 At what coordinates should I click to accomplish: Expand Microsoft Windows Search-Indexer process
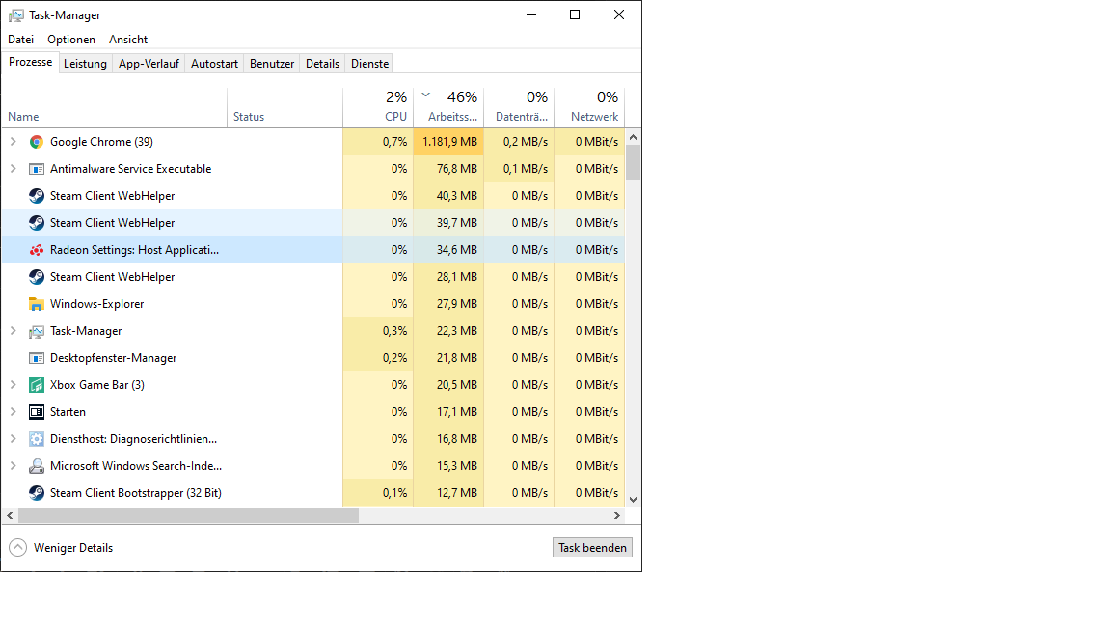point(13,466)
